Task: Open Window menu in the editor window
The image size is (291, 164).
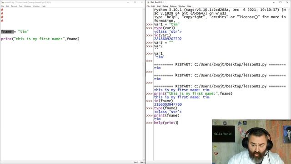Action: tap(36, 6)
